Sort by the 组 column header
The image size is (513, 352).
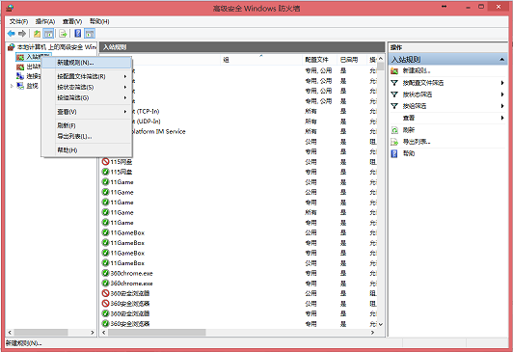[x=260, y=60]
